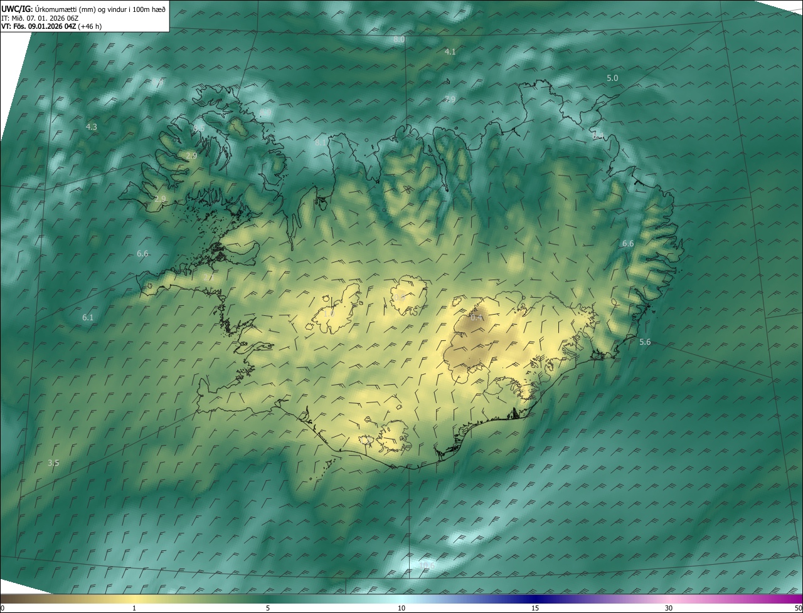Click the 7.9 value on the map

[450, 100]
